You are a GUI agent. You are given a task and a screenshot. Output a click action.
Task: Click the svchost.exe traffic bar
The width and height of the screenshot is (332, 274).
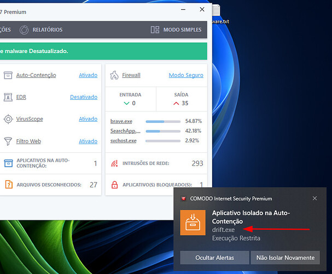[163, 141]
